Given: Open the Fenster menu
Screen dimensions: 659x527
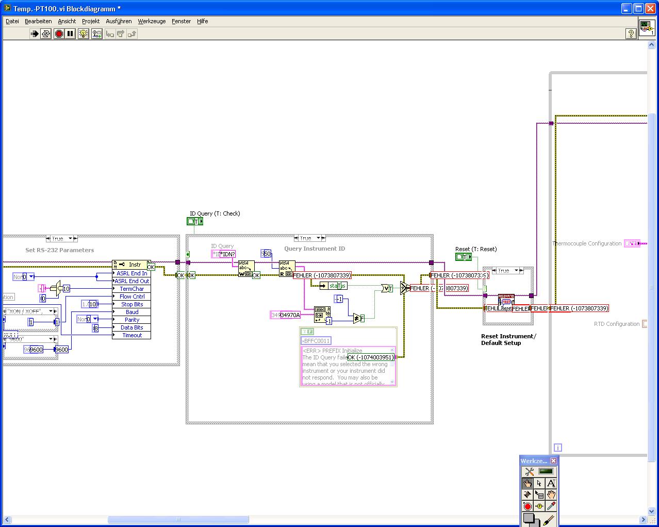Looking at the screenshot, I should pyautogui.click(x=181, y=21).
